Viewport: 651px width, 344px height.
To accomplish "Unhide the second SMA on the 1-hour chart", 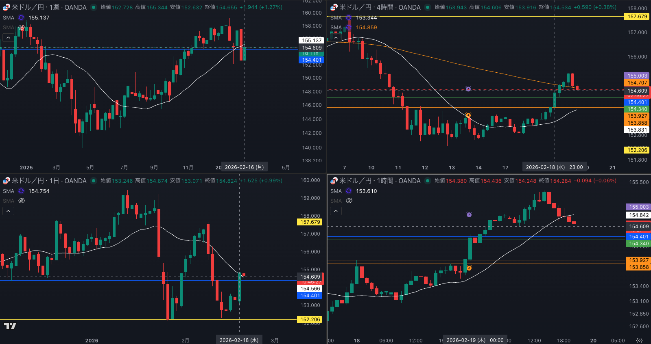I will 349,201.
